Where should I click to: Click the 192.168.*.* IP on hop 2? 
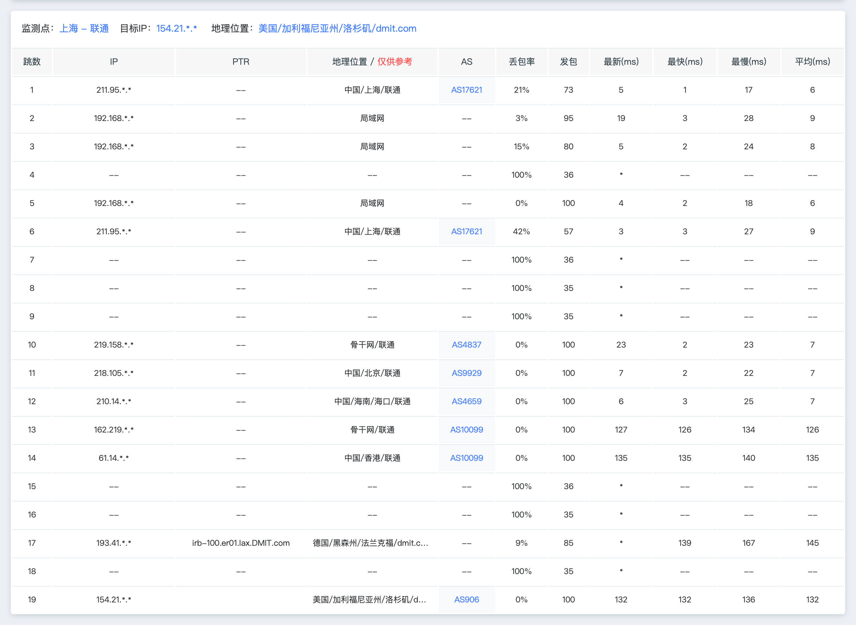point(113,118)
